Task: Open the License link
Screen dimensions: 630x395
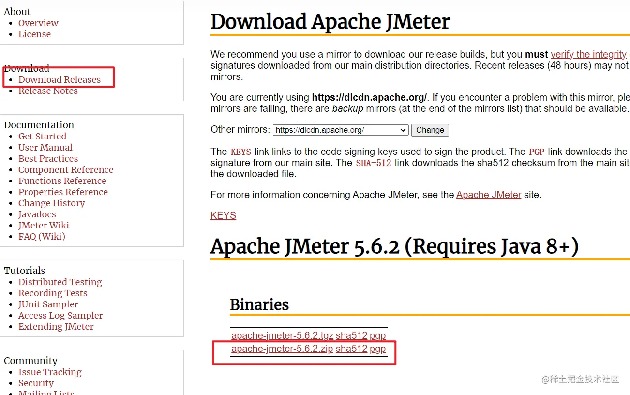Action: tap(34, 34)
